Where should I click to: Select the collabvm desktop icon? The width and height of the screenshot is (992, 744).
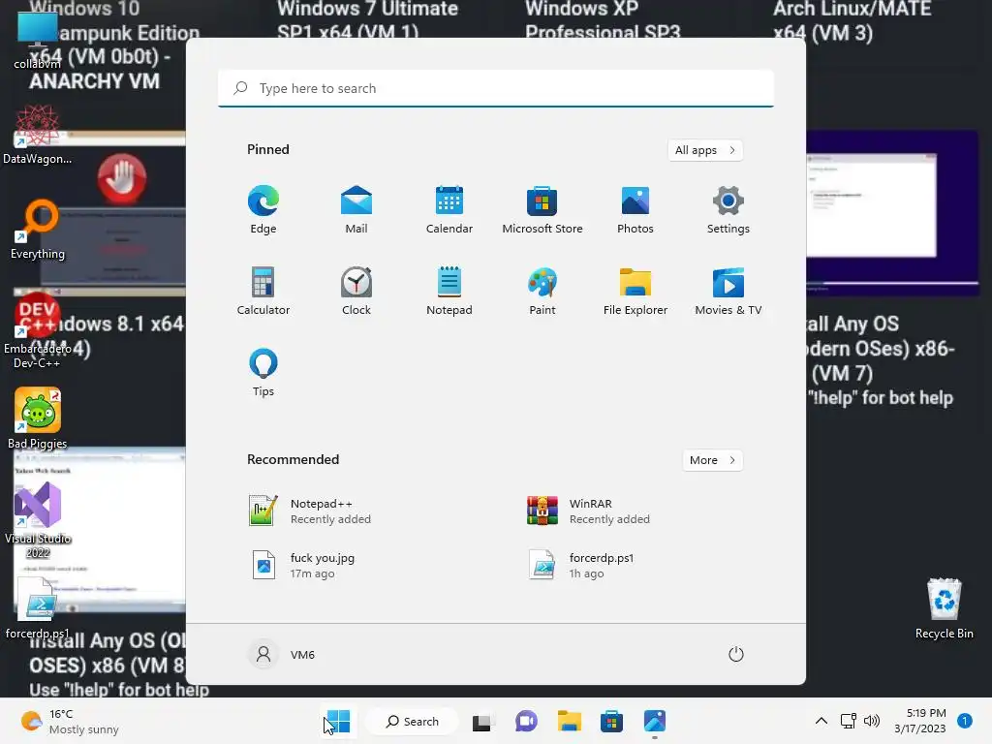pyautogui.click(x=38, y=41)
